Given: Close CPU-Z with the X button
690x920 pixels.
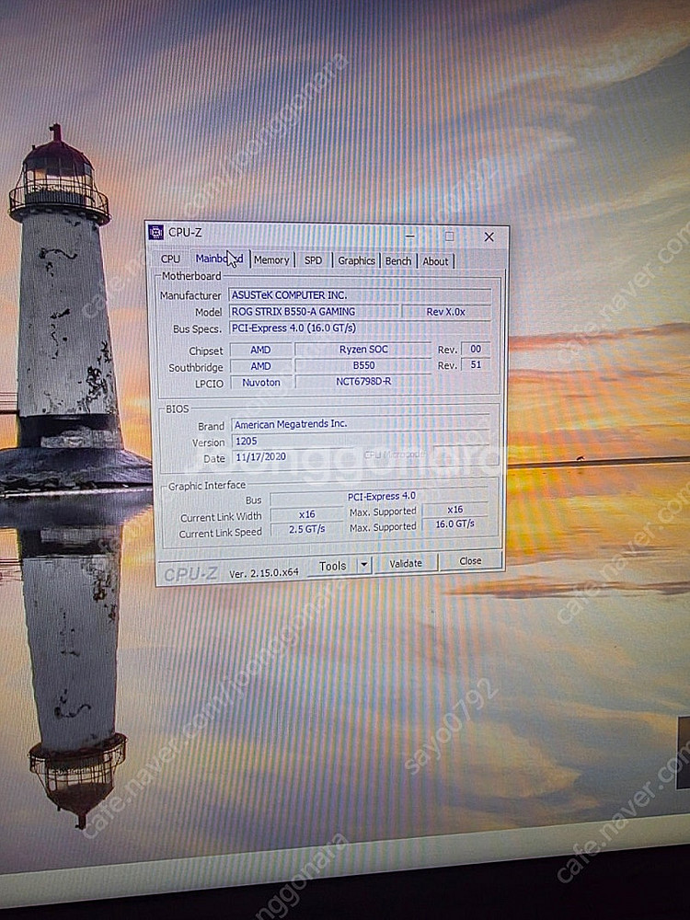Looking at the screenshot, I should [489, 236].
